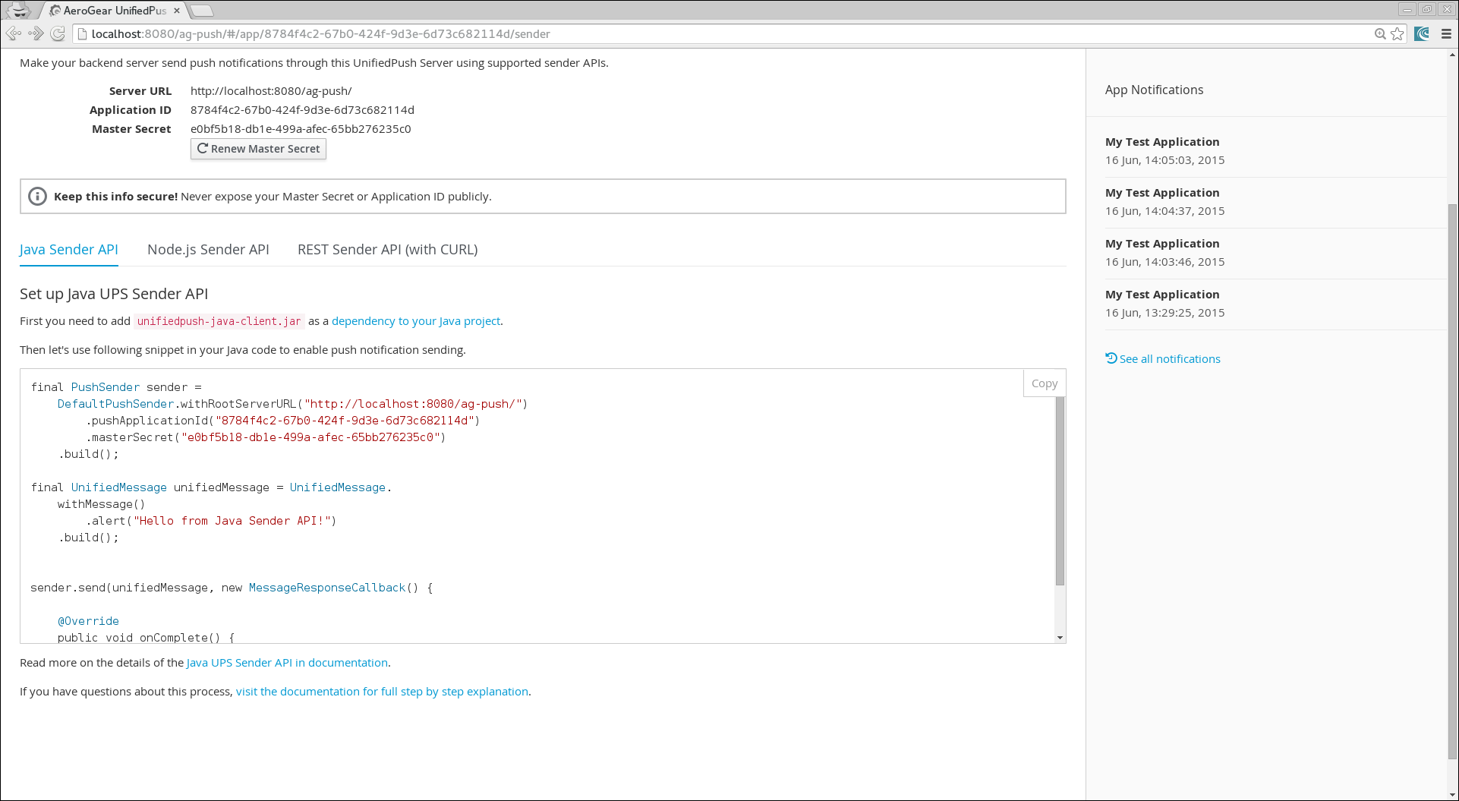This screenshot has height=801, width=1459.
Task: Switch to the Node.js Sender API tab
Action: 208,250
